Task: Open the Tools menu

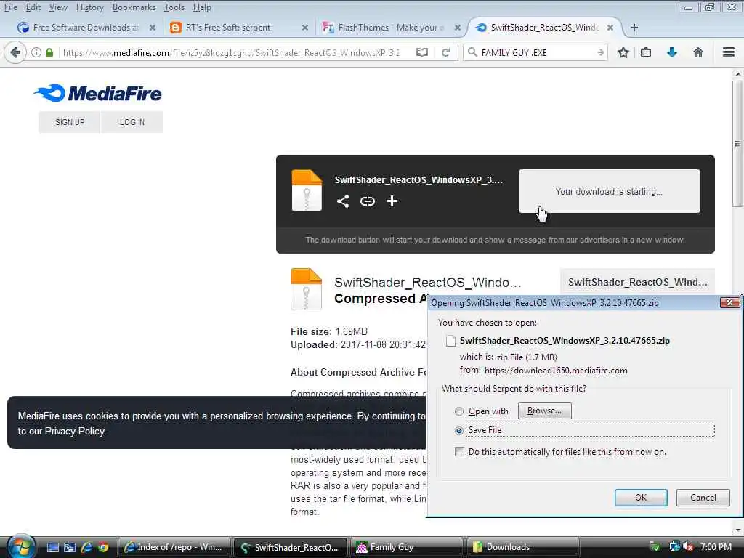Action: (174, 7)
